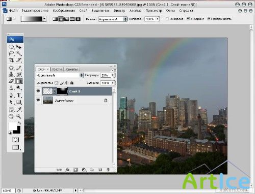Viewport: 255px width, 194px height.
Task: Select the Burn/Dodge tool
Action: (x=19, y=88)
